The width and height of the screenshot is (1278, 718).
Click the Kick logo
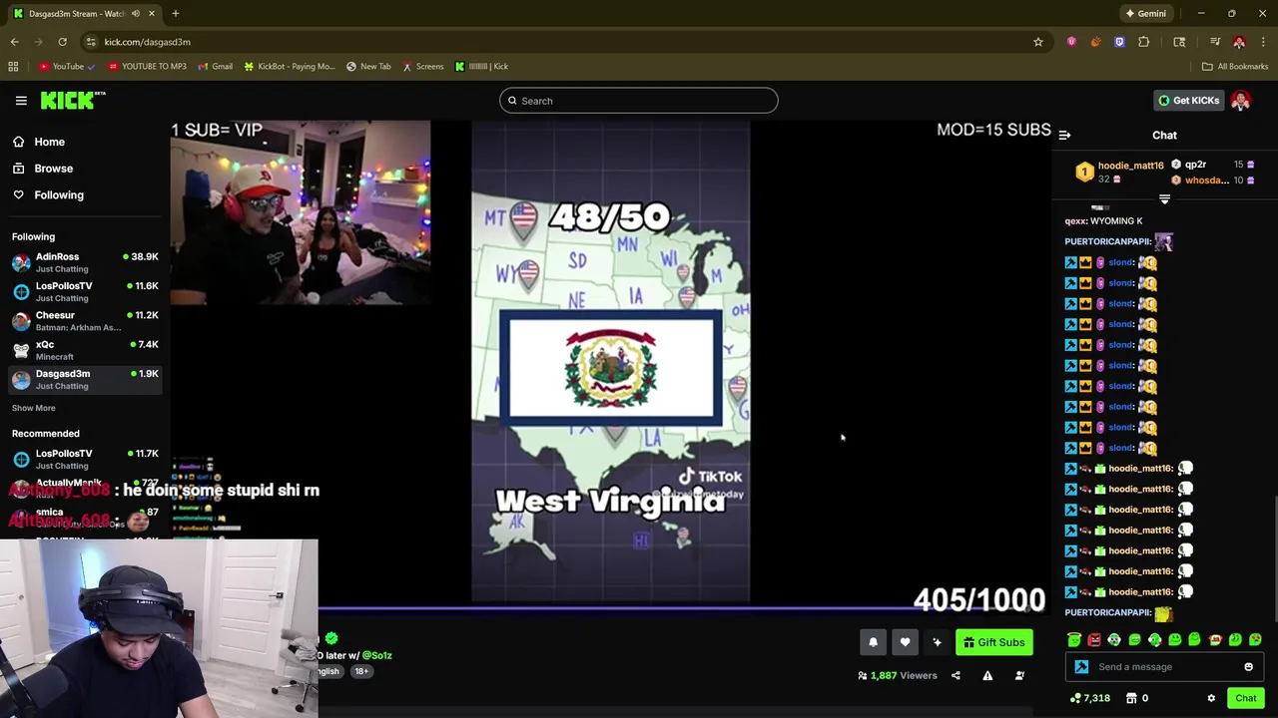coord(72,100)
